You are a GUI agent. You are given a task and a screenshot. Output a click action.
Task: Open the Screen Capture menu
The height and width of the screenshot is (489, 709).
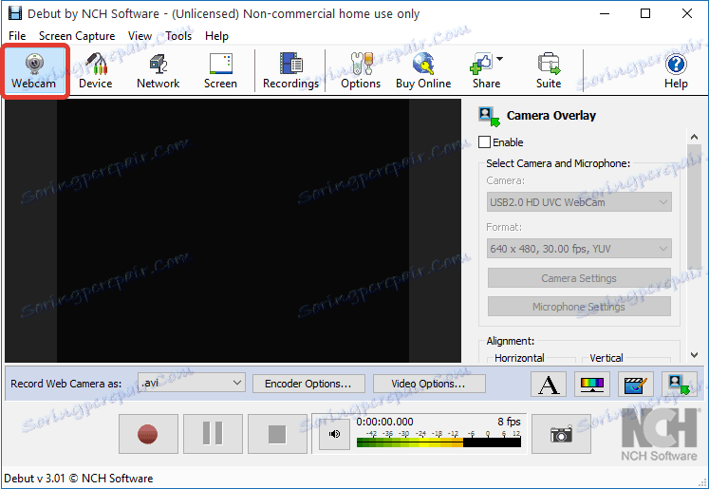point(77,36)
